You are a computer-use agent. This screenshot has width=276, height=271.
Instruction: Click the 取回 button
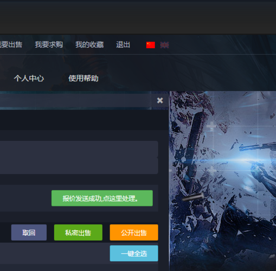tap(29, 233)
